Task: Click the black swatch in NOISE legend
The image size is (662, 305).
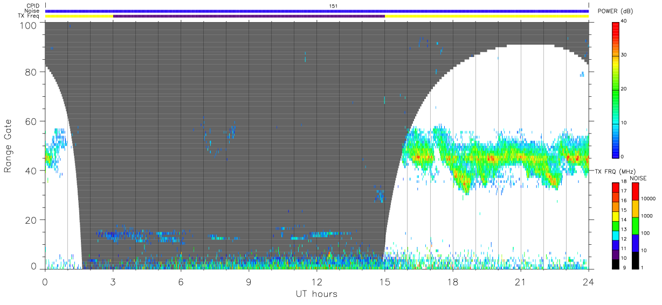Action: click(636, 259)
